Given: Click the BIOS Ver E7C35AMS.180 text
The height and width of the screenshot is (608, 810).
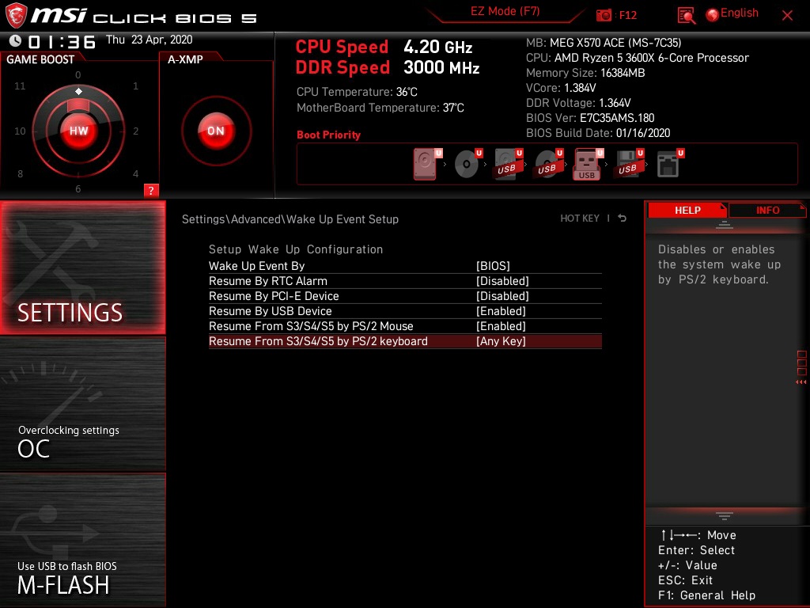Looking at the screenshot, I should pyautogui.click(x=590, y=118).
